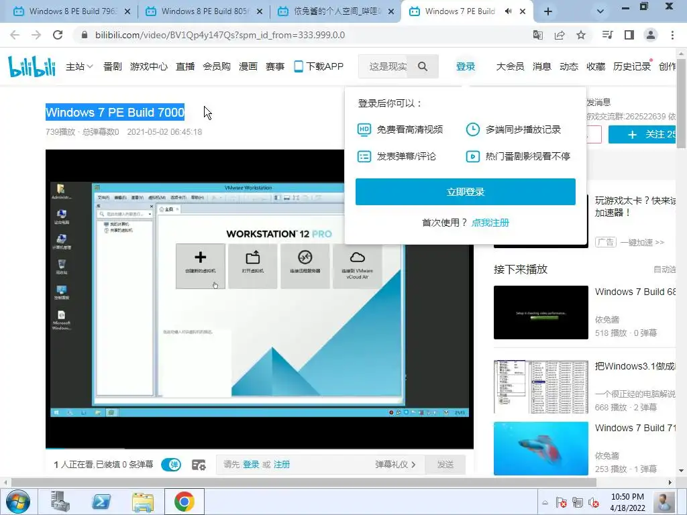Screen dimensions: 687x515
Task: Toggle the danmaku switch below the video
Action: 171,465
